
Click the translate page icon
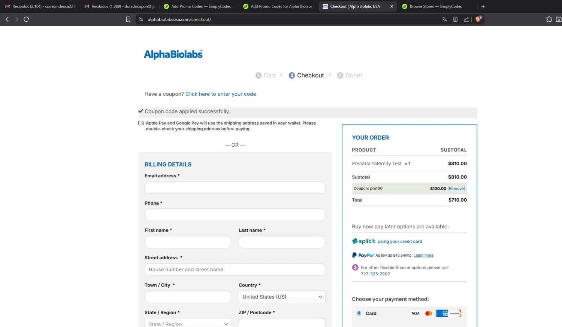coord(444,19)
